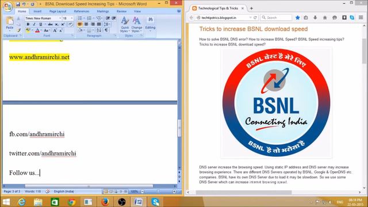
Task: Click the Firefox back arrow button
Action: click(x=191, y=18)
